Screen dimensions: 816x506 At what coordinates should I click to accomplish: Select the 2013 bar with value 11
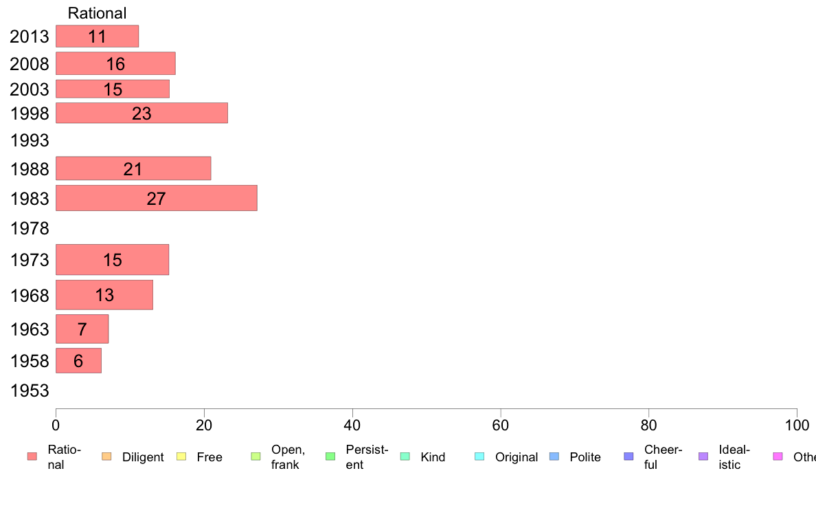click(x=98, y=36)
